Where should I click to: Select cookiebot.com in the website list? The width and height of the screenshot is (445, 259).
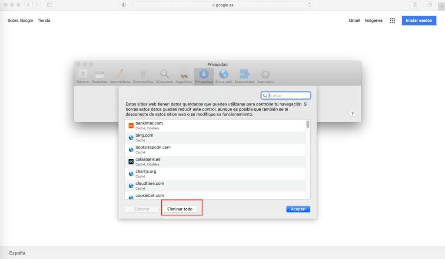coord(216,196)
